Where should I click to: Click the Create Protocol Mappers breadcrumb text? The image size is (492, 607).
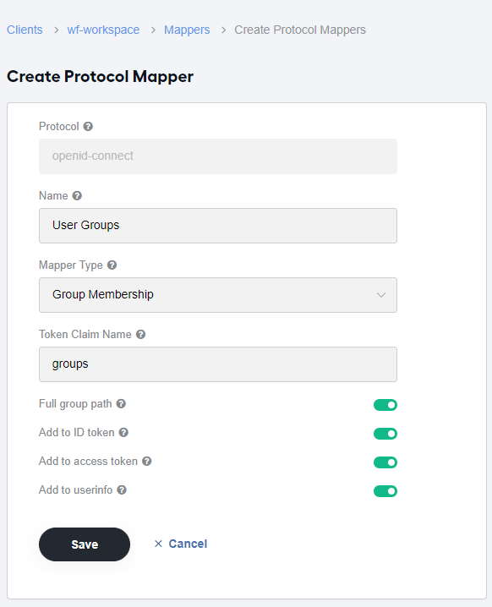[x=300, y=30]
